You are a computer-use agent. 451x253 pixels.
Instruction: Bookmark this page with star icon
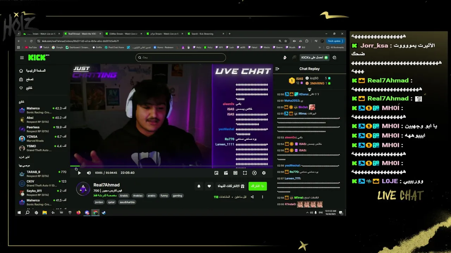point(286,41)
